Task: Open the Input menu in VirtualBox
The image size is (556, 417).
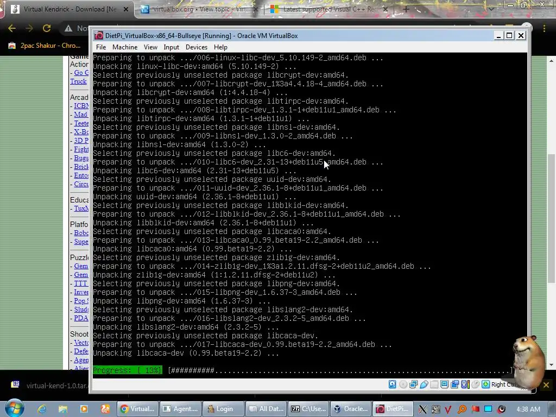Action: pos(171,47)
